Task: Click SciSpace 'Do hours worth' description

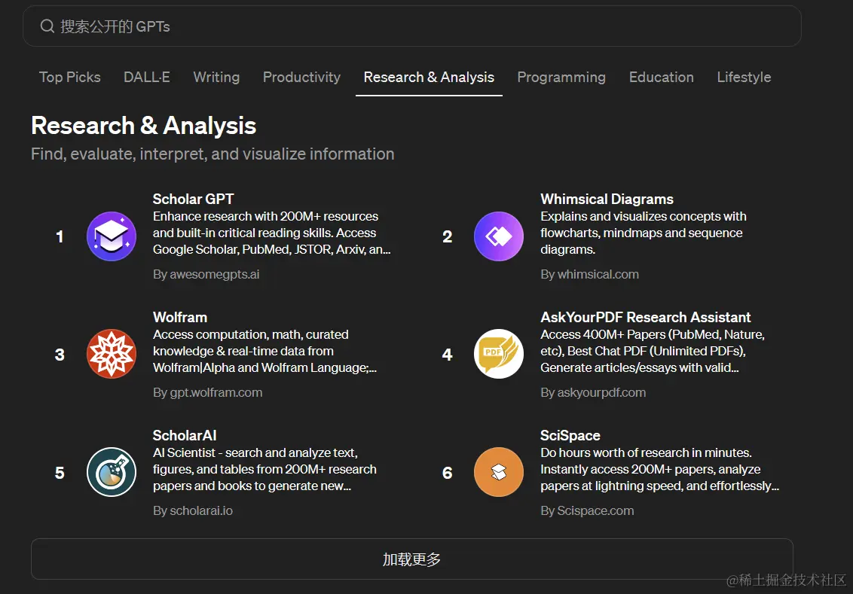Action: pyautogui.click(x=659, y=469)
